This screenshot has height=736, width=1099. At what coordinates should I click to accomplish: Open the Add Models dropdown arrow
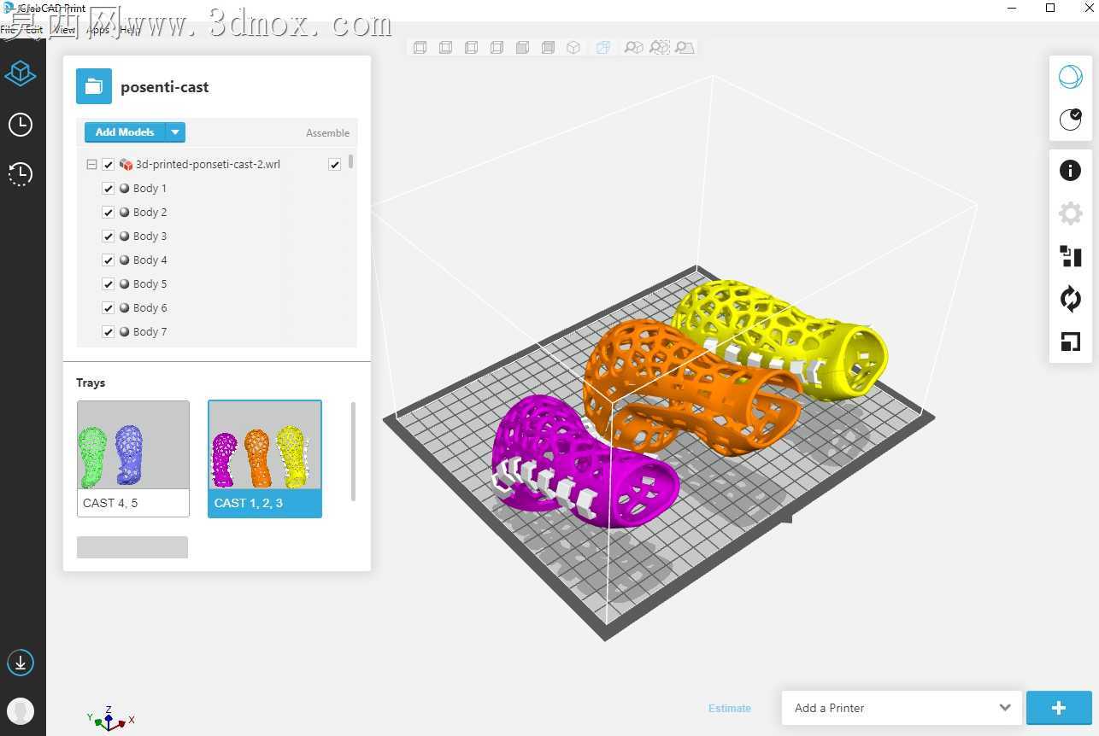coord(175,132)
